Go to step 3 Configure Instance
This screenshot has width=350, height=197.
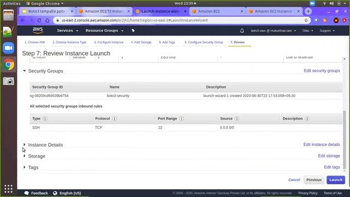[109, 42]
